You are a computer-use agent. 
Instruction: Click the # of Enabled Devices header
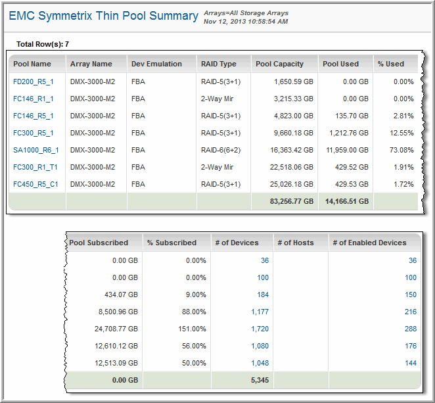369,243
